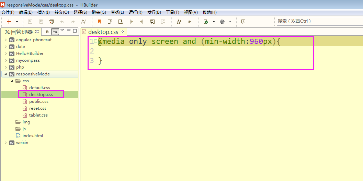363x181 pixels.
Task: Expand the date project node
Action: pos(6,47)
